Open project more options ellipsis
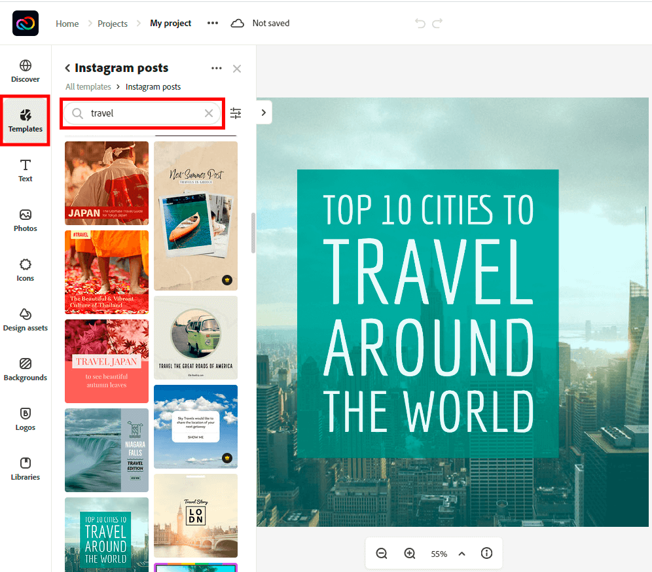Viewport: 652px width, 572px height. (x=213, y=24)
